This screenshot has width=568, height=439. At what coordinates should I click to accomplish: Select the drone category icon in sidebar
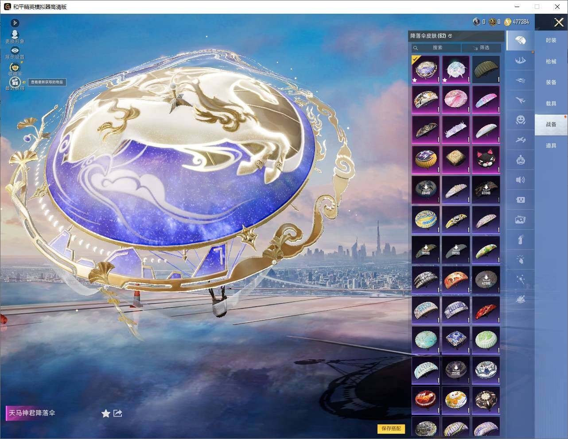pos(520,80)
